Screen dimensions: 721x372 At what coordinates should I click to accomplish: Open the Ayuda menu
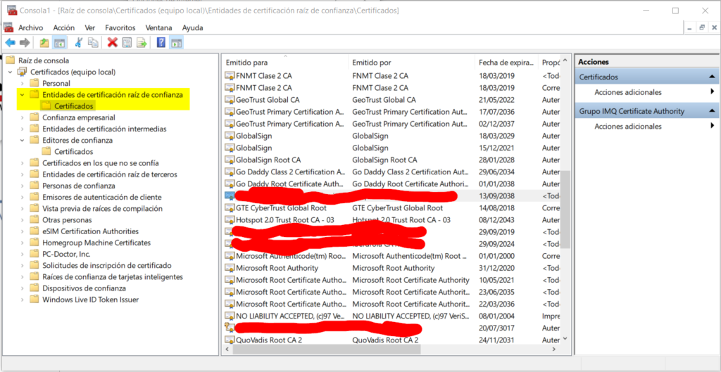tap(193, 27)
